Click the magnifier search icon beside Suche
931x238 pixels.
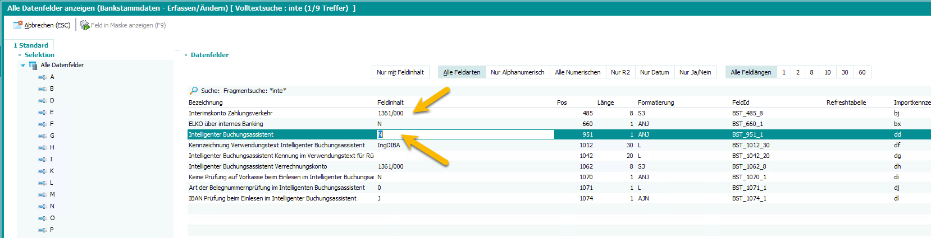coord(194,91)
